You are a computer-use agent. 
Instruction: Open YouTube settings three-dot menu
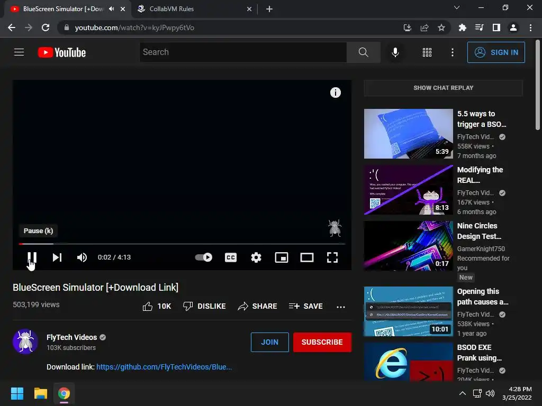[452, 52]
